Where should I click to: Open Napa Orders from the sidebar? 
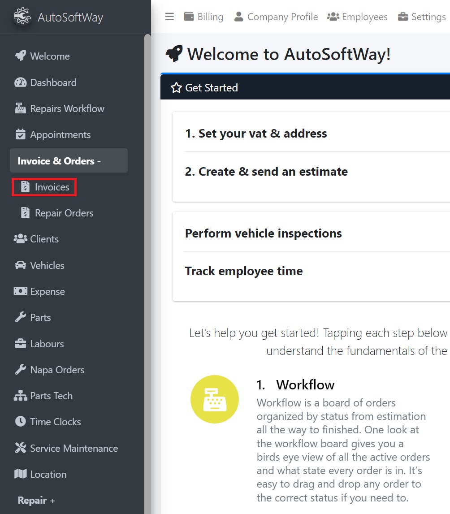click(57, 370)
